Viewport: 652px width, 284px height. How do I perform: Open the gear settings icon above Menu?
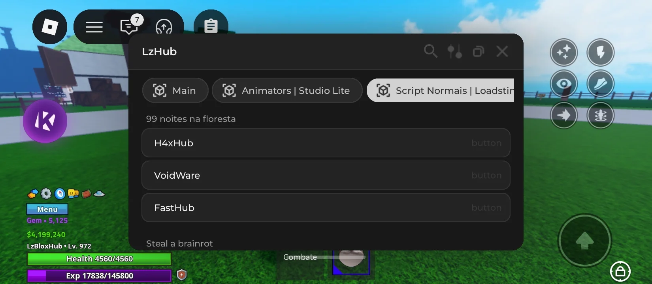pyautogui.click(x=46, y=194)
